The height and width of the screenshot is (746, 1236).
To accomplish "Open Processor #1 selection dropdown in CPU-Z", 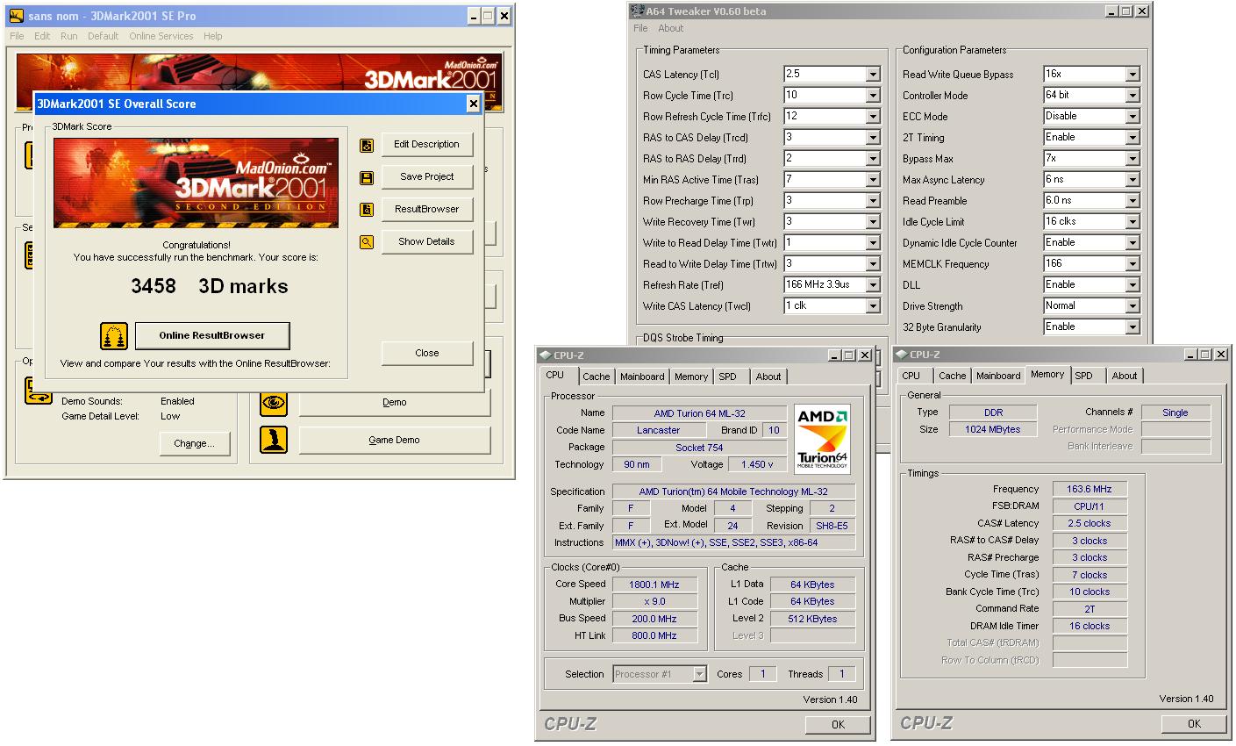I will [699, 674].
